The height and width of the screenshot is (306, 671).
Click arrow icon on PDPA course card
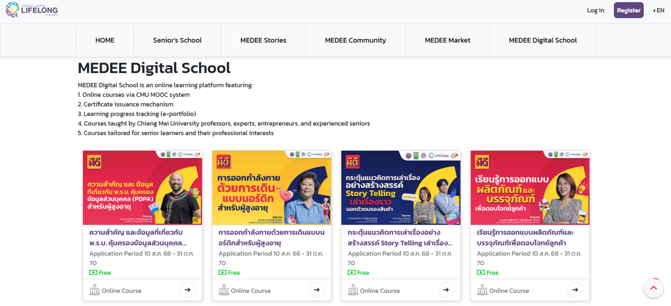point(187,290)
